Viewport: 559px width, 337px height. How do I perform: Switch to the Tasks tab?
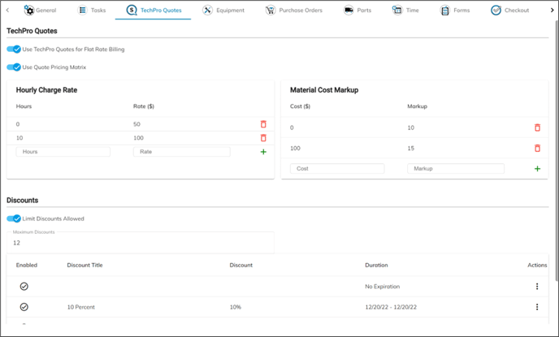[92, 11]
